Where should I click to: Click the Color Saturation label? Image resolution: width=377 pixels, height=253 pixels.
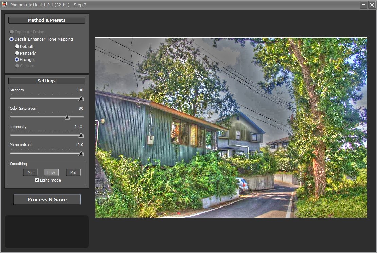coord(23,108)
